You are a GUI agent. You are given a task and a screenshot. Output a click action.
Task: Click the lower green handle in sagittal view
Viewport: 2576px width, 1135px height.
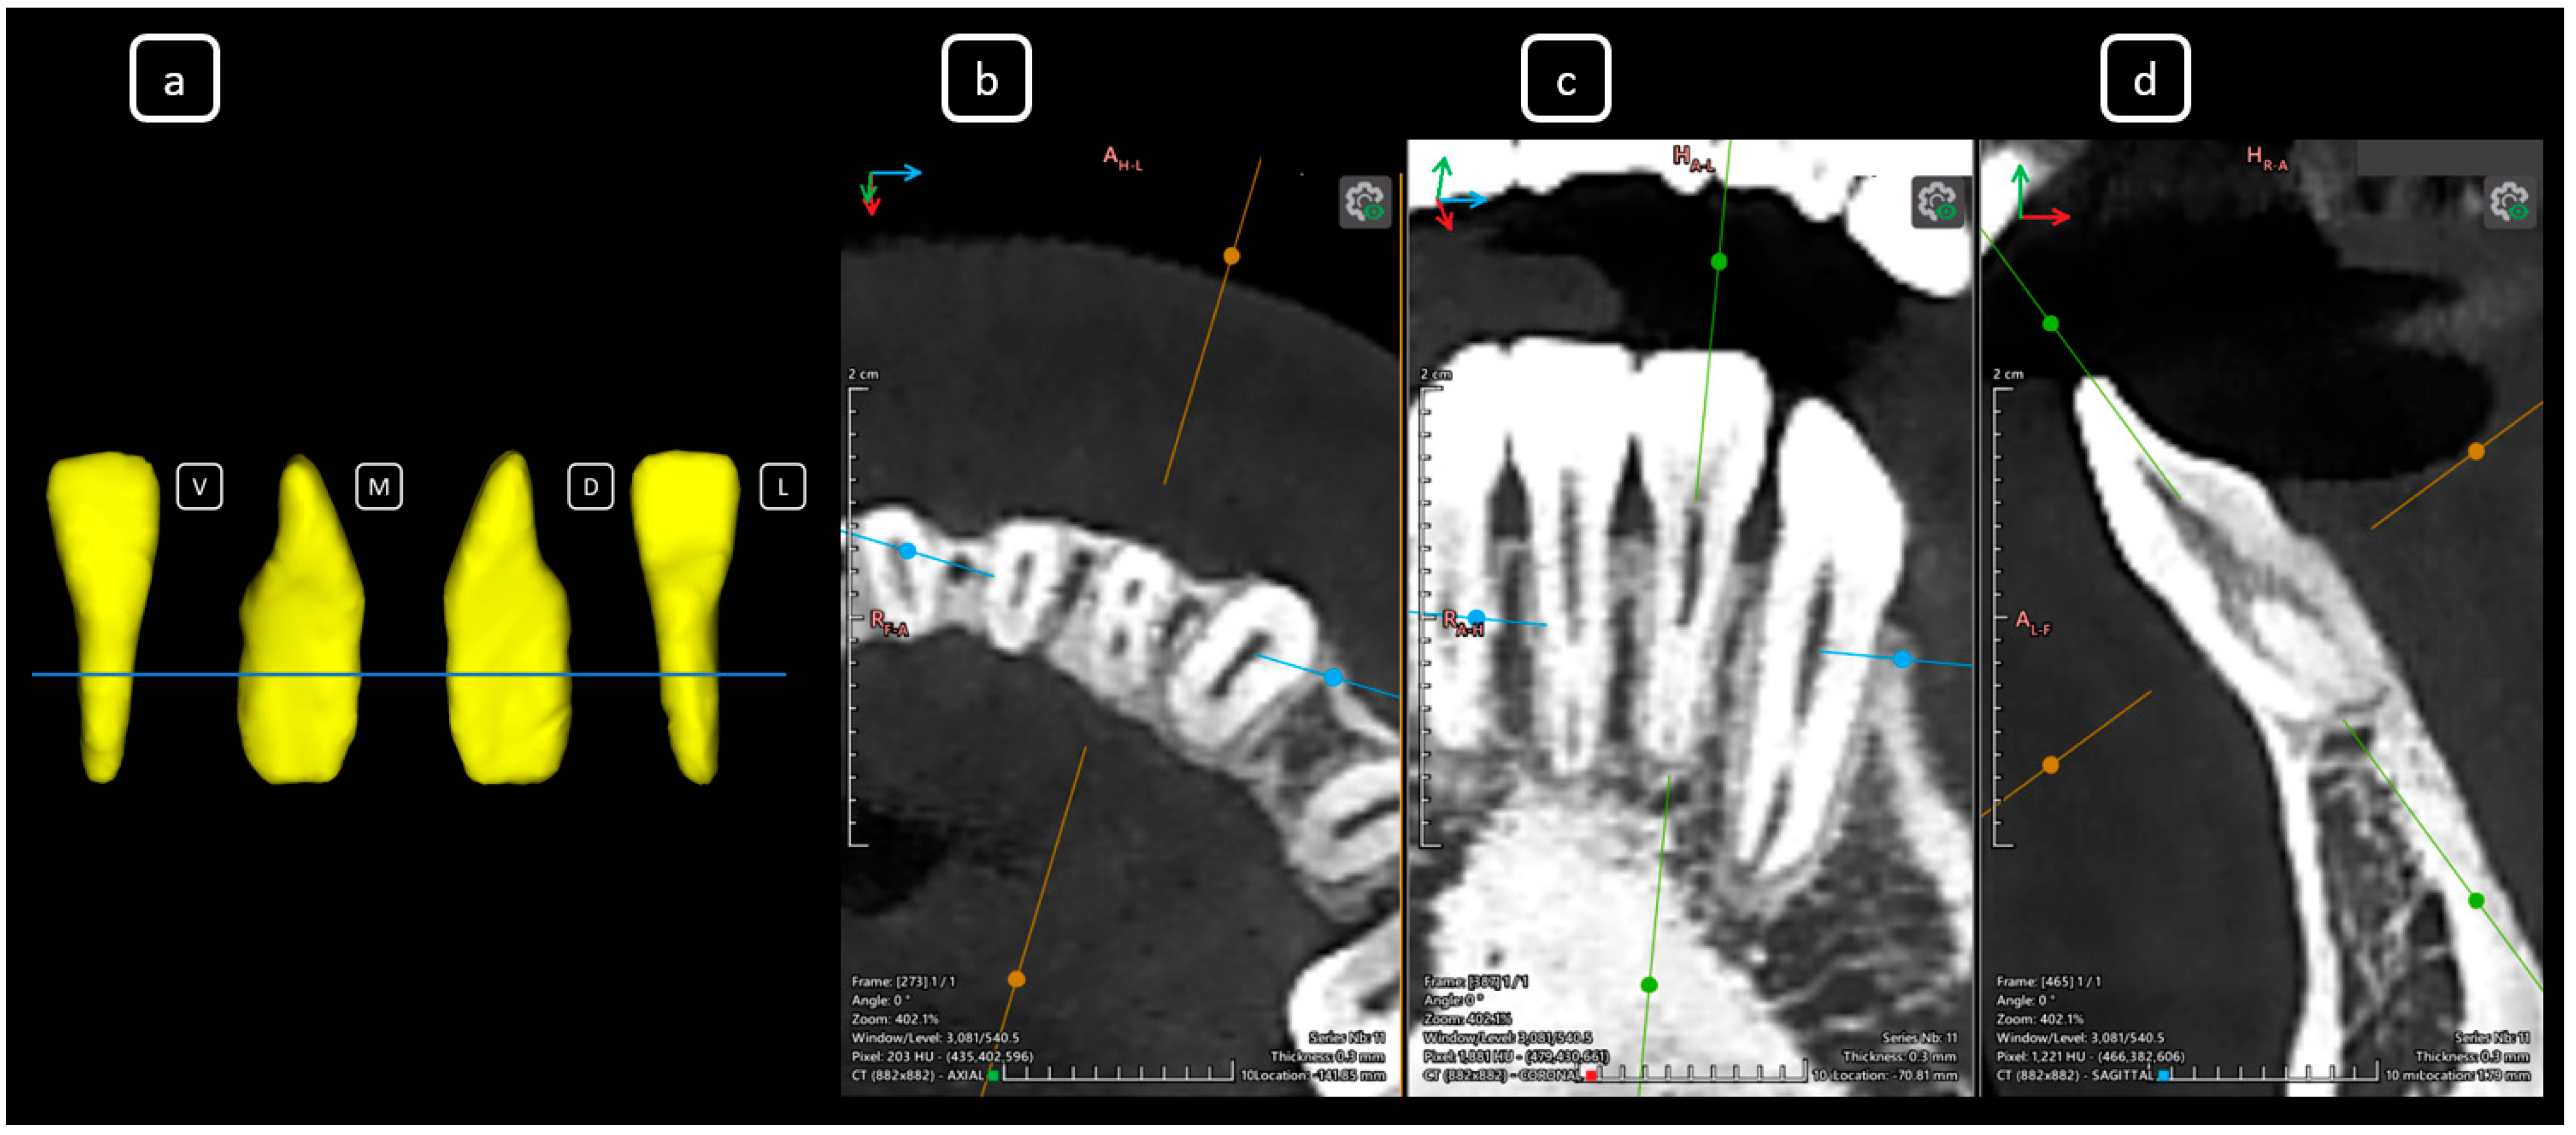click(x=2476, y=901)
